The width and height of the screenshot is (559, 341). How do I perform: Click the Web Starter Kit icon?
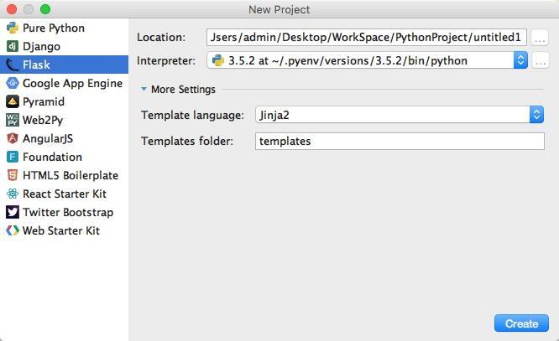13,230
